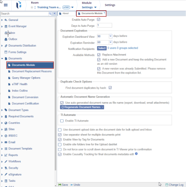
Task: Click the Undo icon in bottom bar
Action: [x=72, y=185]
